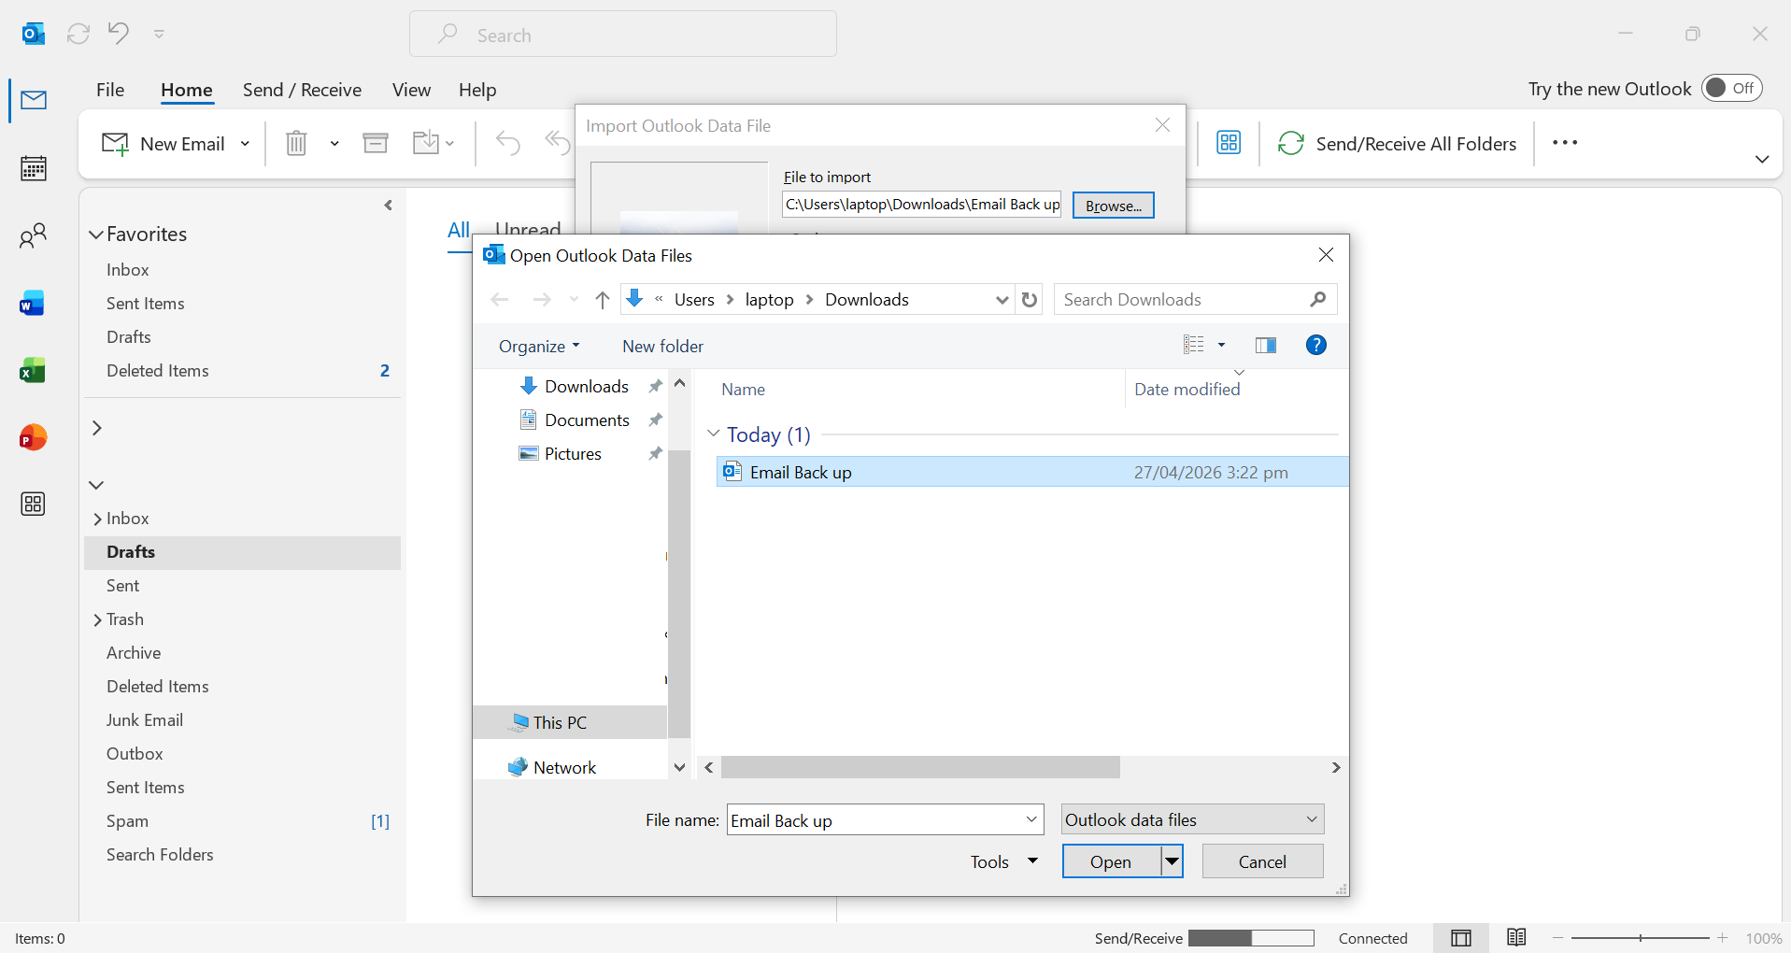The image size is (1791, 953).
Task: Show All messages tab
Action: pyautogui.click(x=459, y=231)
